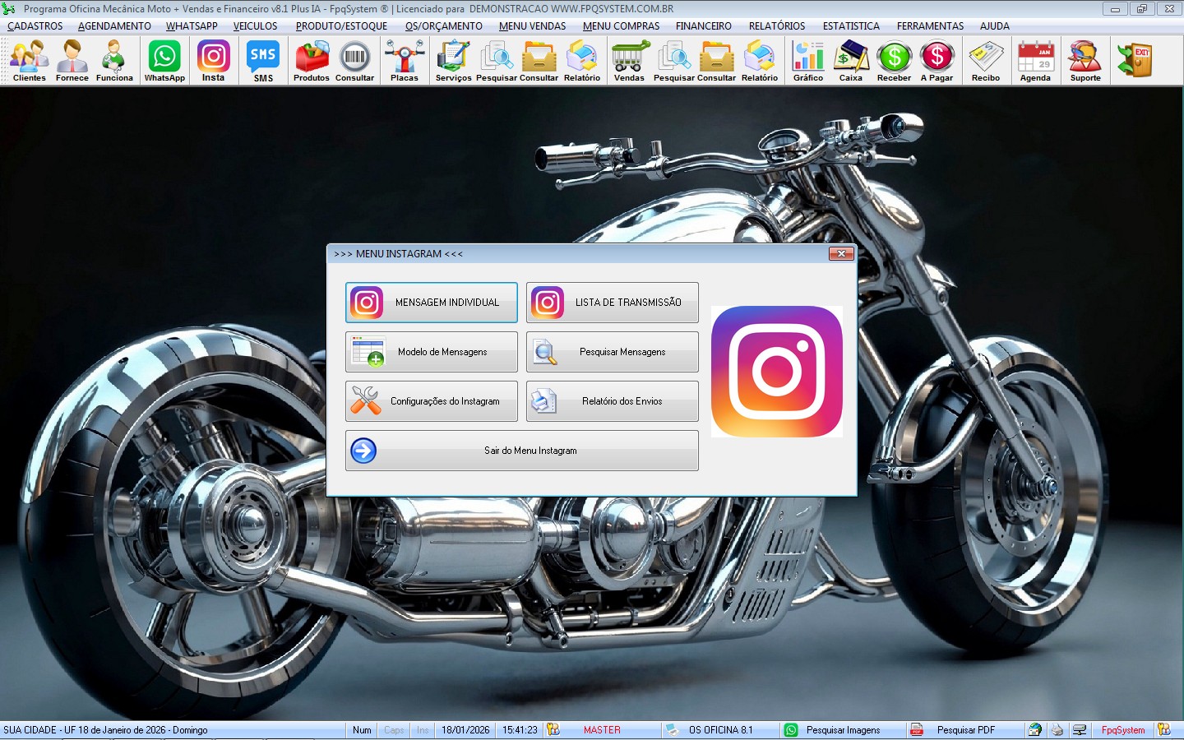Viewport: 1184px width, 740px height.
Task: Click the printer icon in the status bar
Action: pos(1057,730)
